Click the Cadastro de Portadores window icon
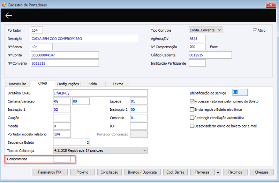279x183 pixels. point(3,5)
